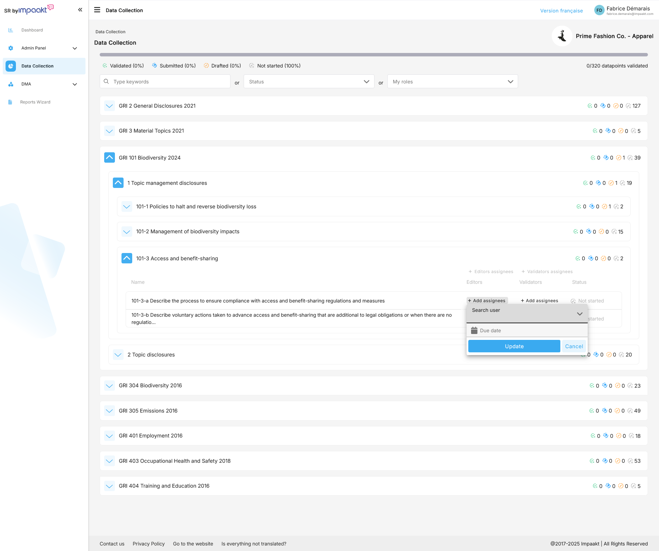This screenshot has height=551, width=659.
Task: Expand the DMA sidebar menu
Action: pos(74,84)
